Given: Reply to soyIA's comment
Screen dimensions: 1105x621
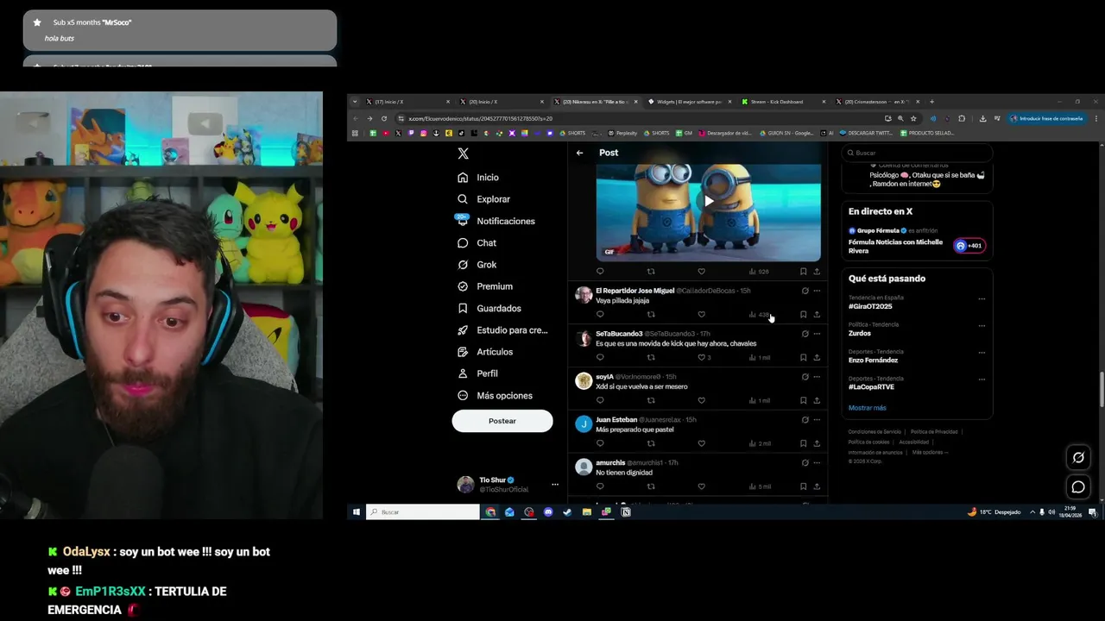Looking at the screenshot, I should pyautogui.click(x=600, y=400).
